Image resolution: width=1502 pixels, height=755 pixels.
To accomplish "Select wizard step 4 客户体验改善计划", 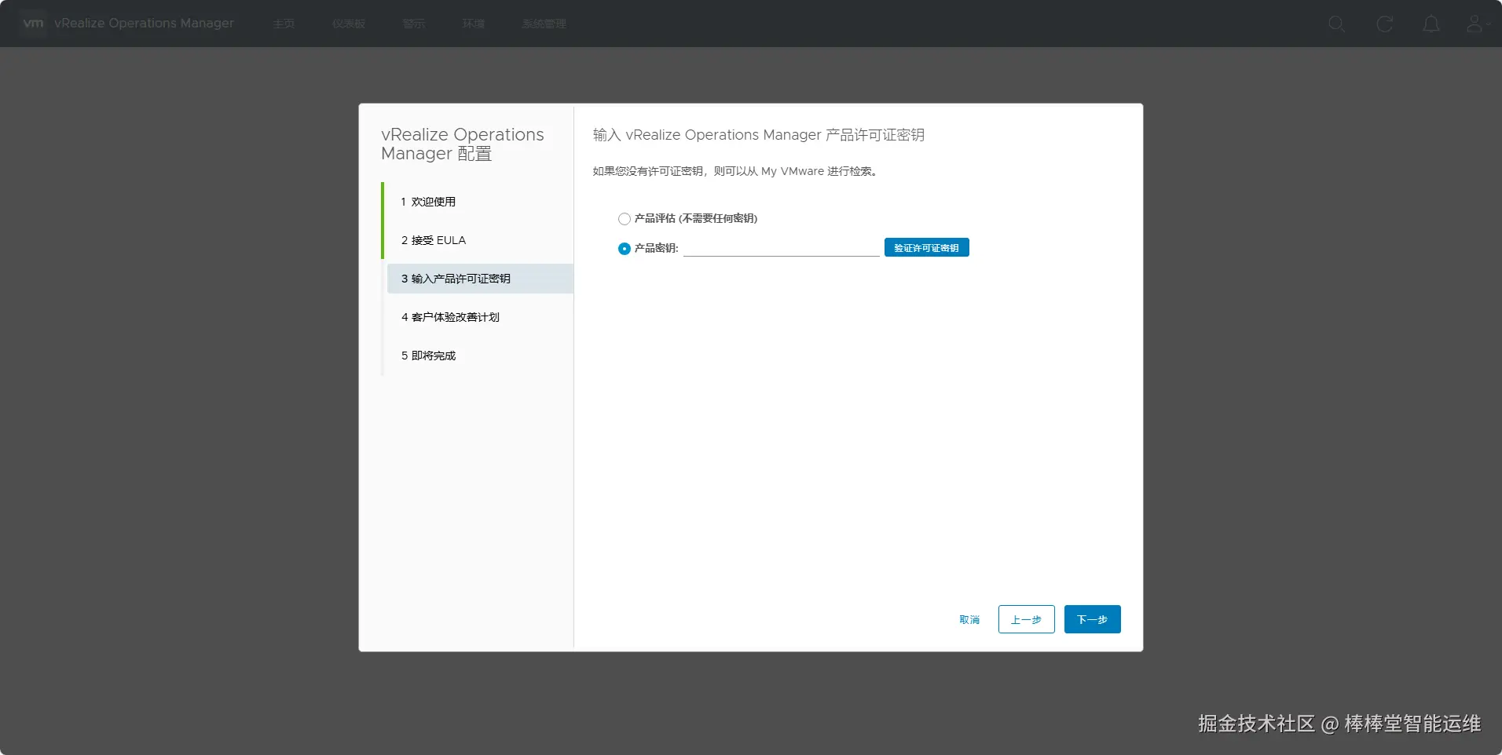I will 479,317.
